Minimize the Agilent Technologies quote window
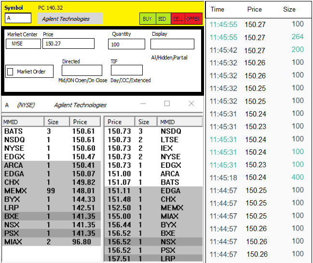The image size is (313, 263). point(143,103)
